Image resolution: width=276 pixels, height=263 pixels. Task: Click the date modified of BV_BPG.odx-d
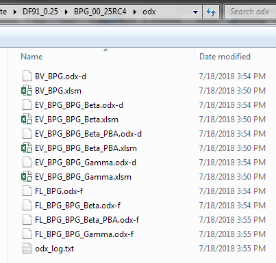pos(232,77)
